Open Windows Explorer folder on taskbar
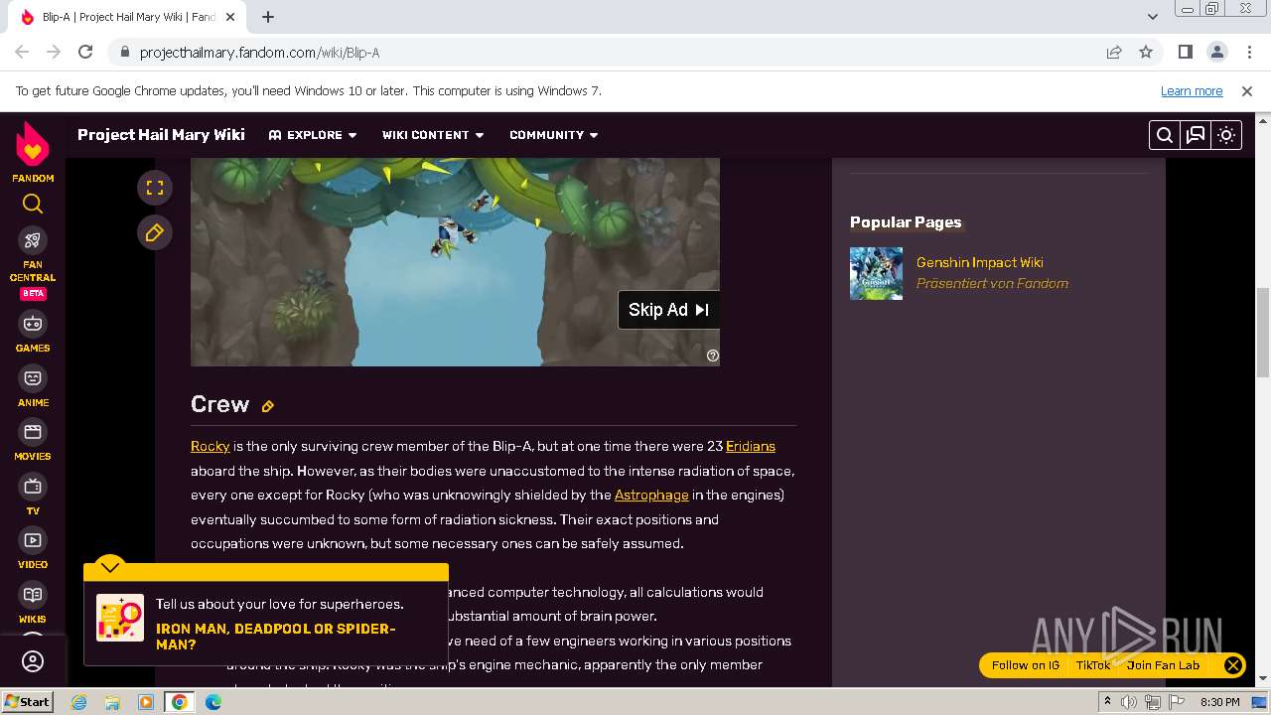Viewport: 1271px width, 715px height. coord(112,702)
